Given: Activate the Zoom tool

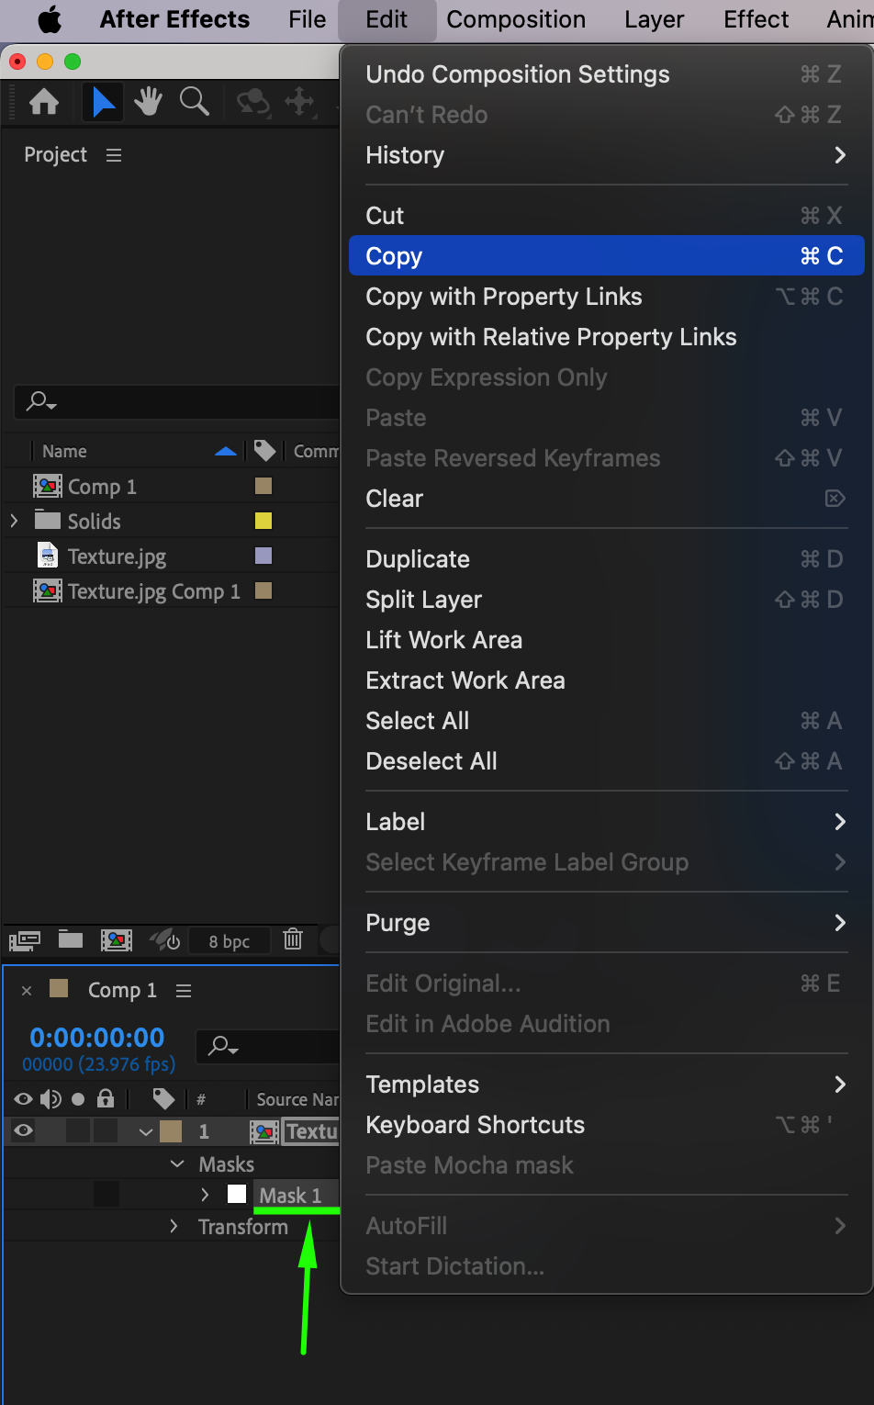Looking at the screenshot, I should point(194,101).
